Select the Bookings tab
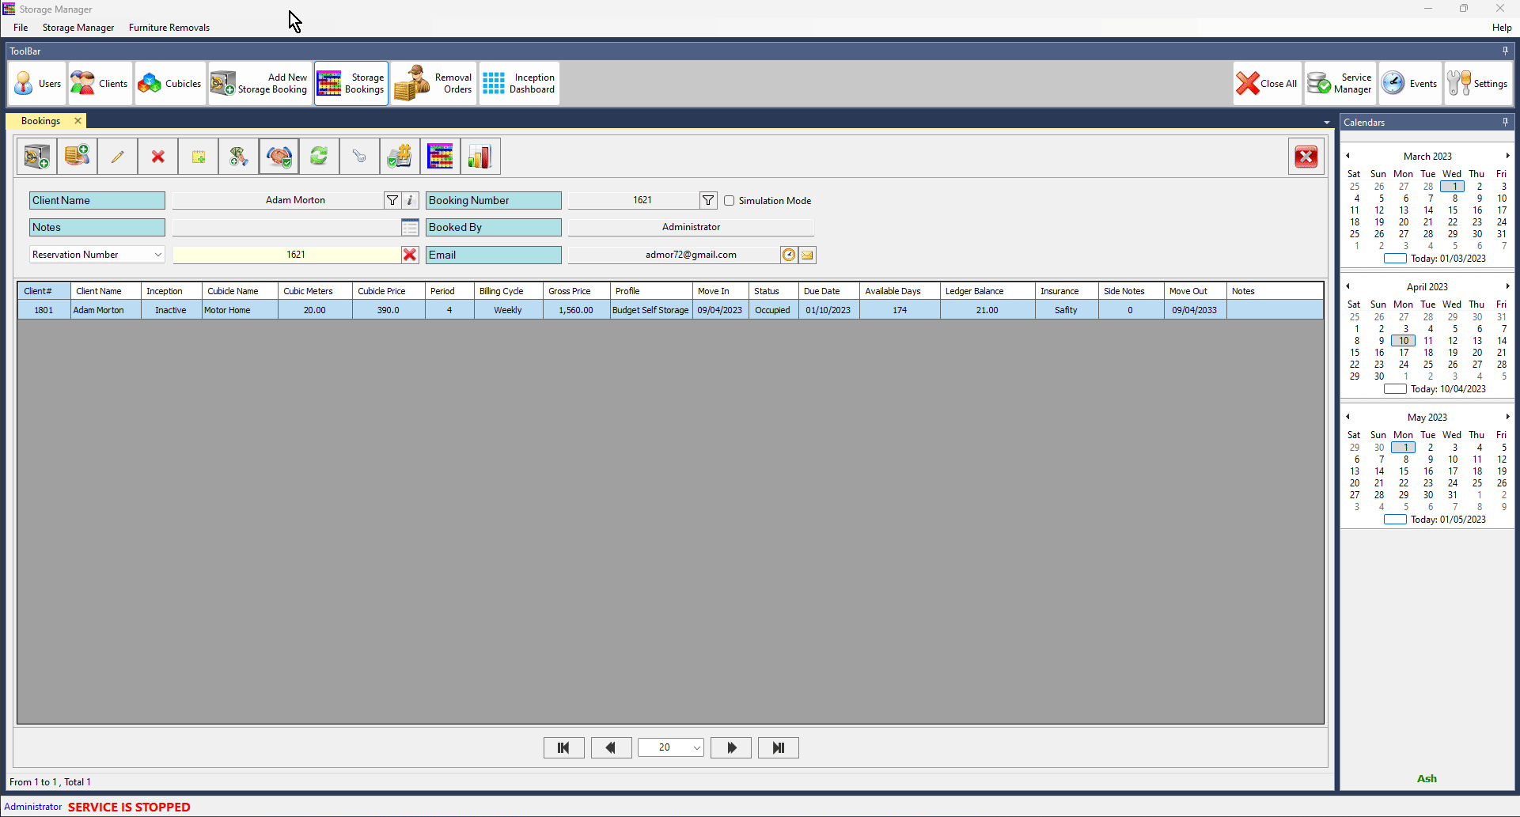 point(41,121)
